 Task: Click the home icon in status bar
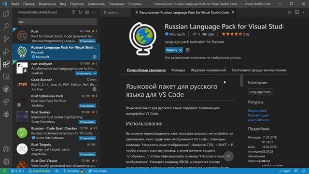(x=56, y=171)
